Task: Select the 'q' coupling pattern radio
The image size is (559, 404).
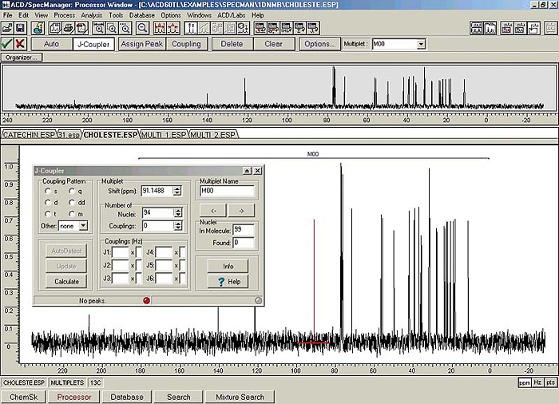Action: (x=72, y=191)
